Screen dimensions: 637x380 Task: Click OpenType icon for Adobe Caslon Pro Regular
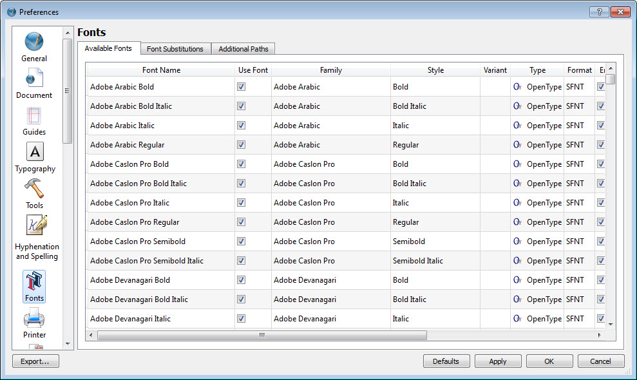pos(517,222)
